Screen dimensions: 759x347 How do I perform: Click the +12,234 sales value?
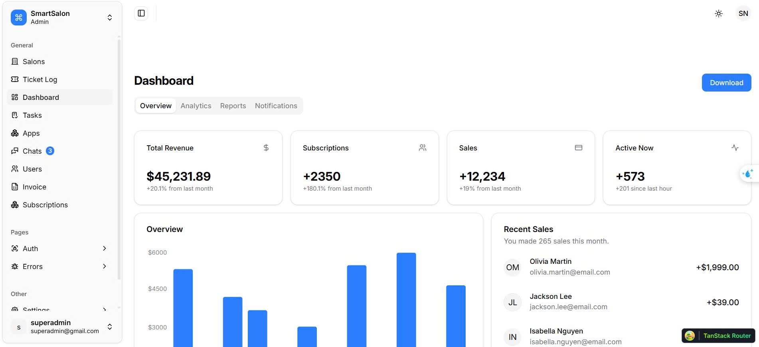click(482, 176)
